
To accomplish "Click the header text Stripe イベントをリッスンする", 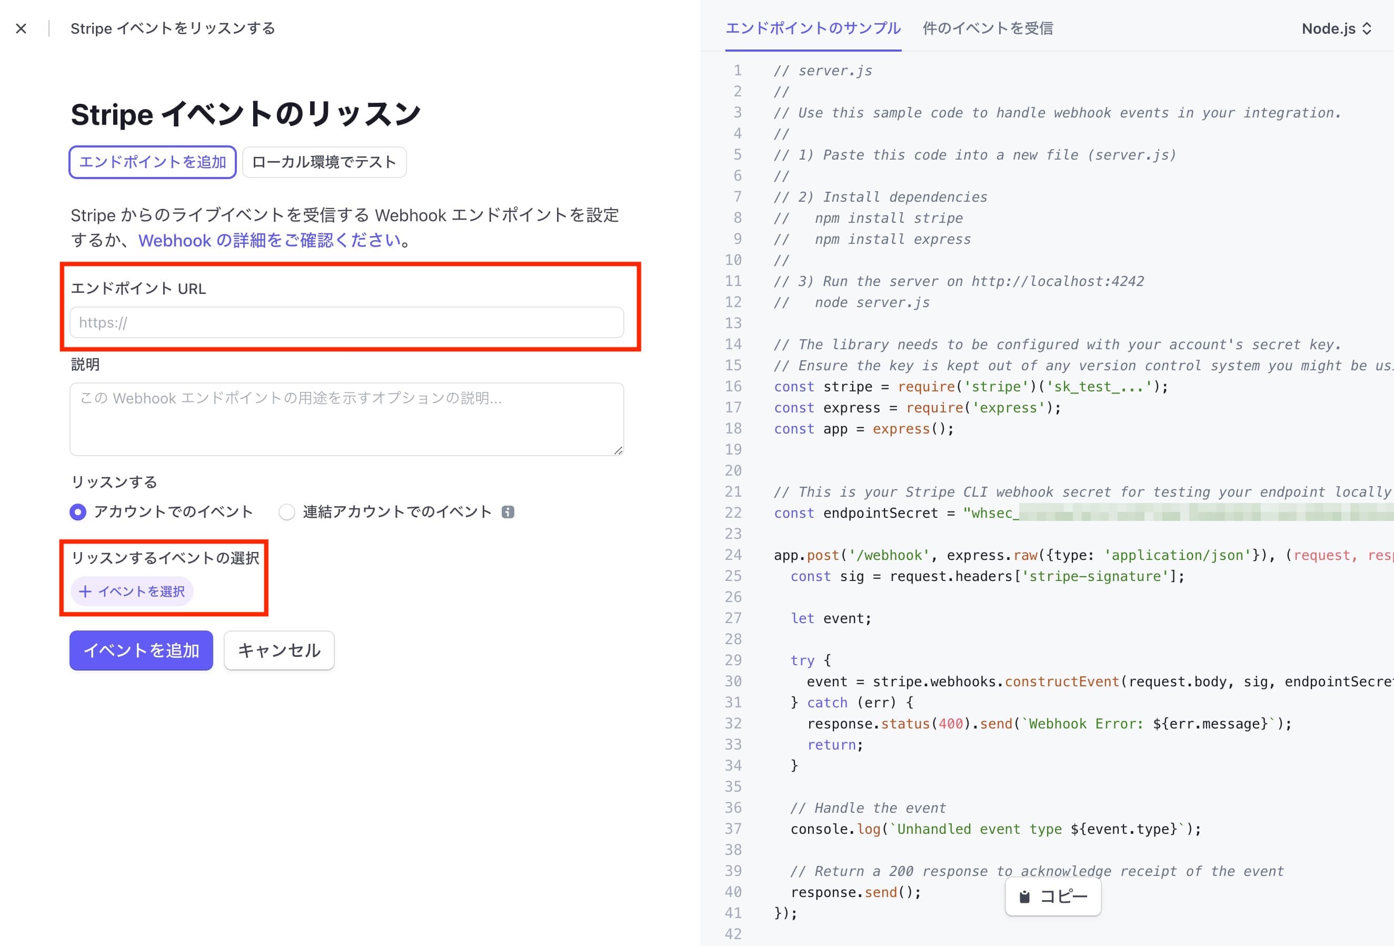I will pyautogui.click(x=173, y=28).
